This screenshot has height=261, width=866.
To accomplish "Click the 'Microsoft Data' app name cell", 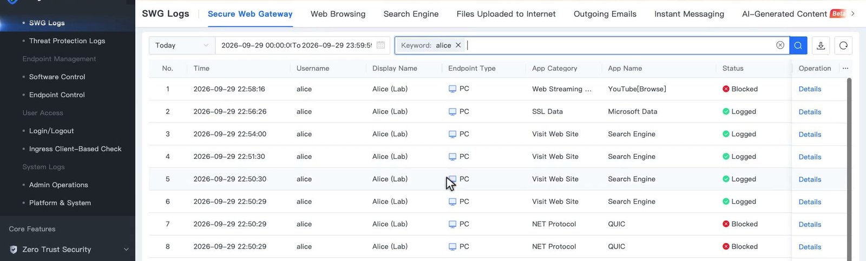I will [632, 112].
